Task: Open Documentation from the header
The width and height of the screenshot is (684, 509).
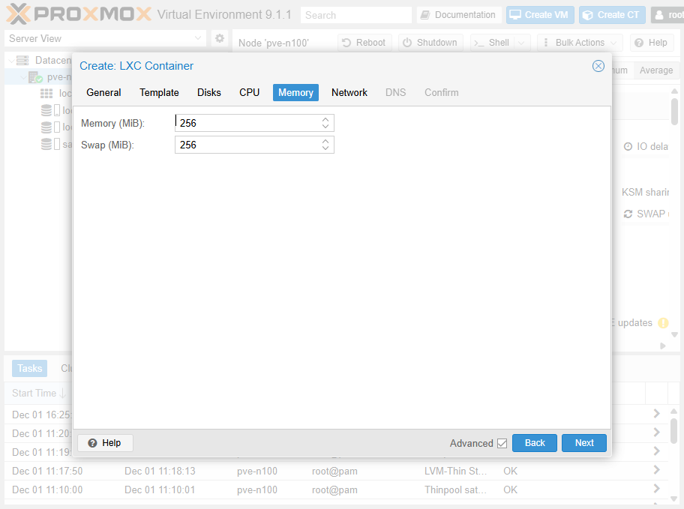Action: (x=458, y=15)
